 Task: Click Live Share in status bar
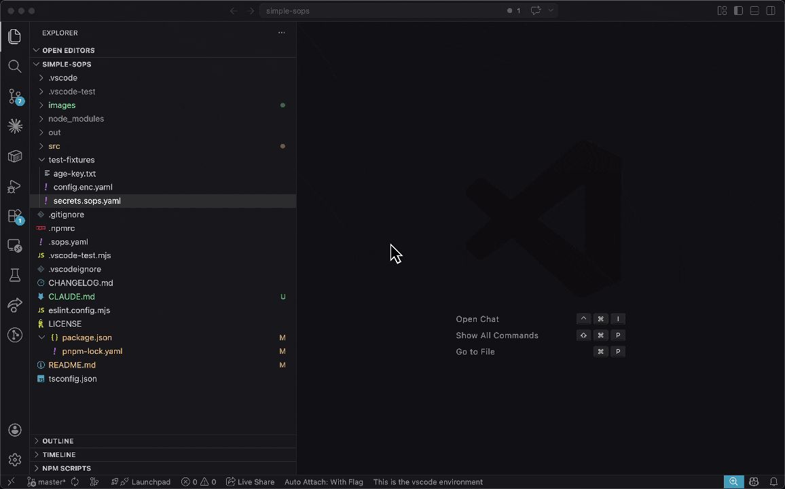(x=251, y=482)
